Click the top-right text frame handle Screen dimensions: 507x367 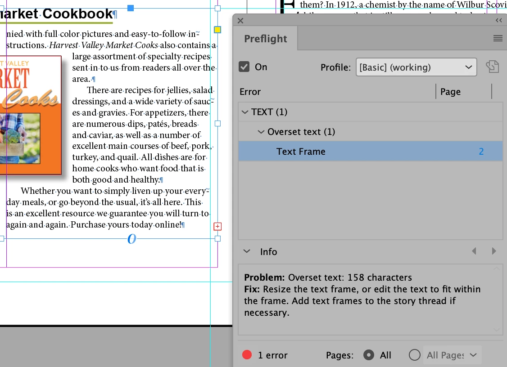pyautogui.click(x=217, y=8)
